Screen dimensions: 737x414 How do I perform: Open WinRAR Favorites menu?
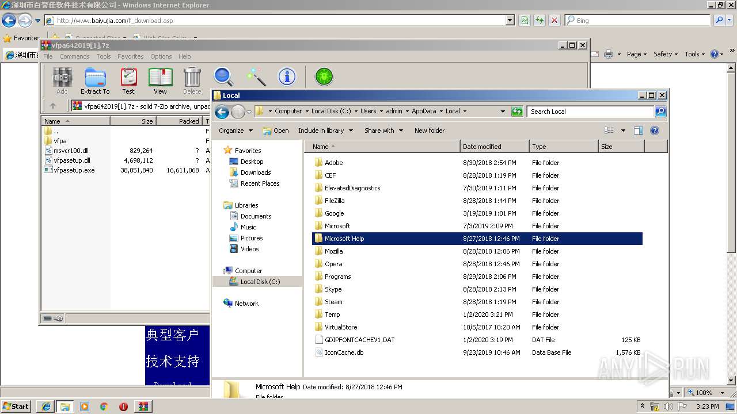tap(131, 56)
